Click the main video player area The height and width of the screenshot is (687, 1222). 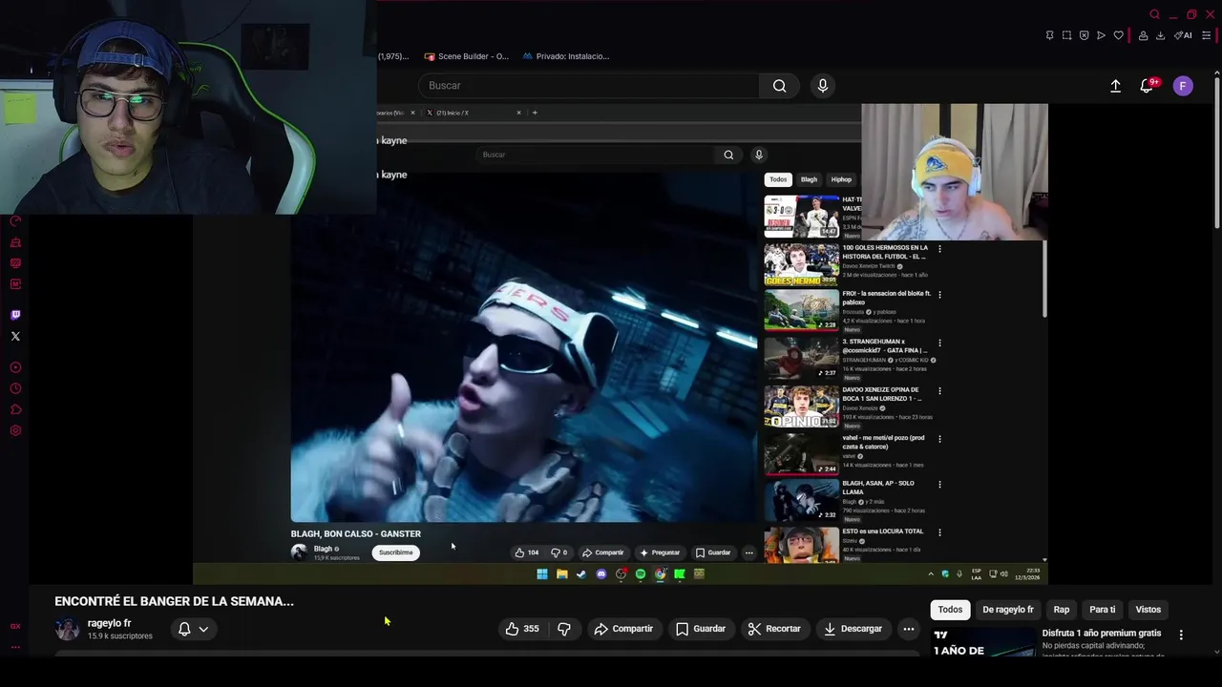[620, 343]
